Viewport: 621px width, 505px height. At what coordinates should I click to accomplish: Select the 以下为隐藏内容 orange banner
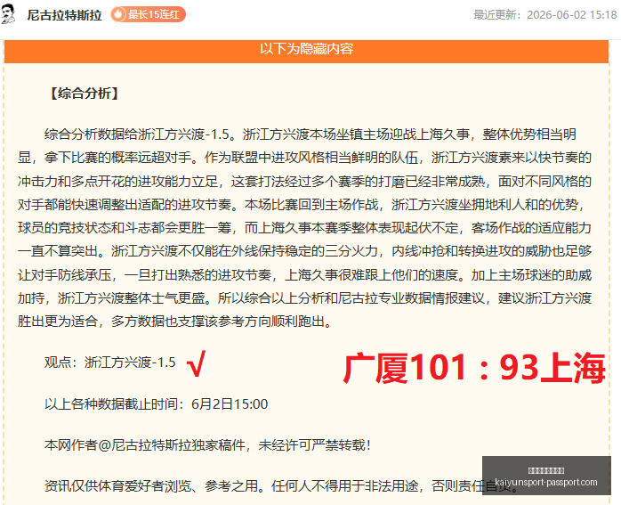[x=306, y=51]
